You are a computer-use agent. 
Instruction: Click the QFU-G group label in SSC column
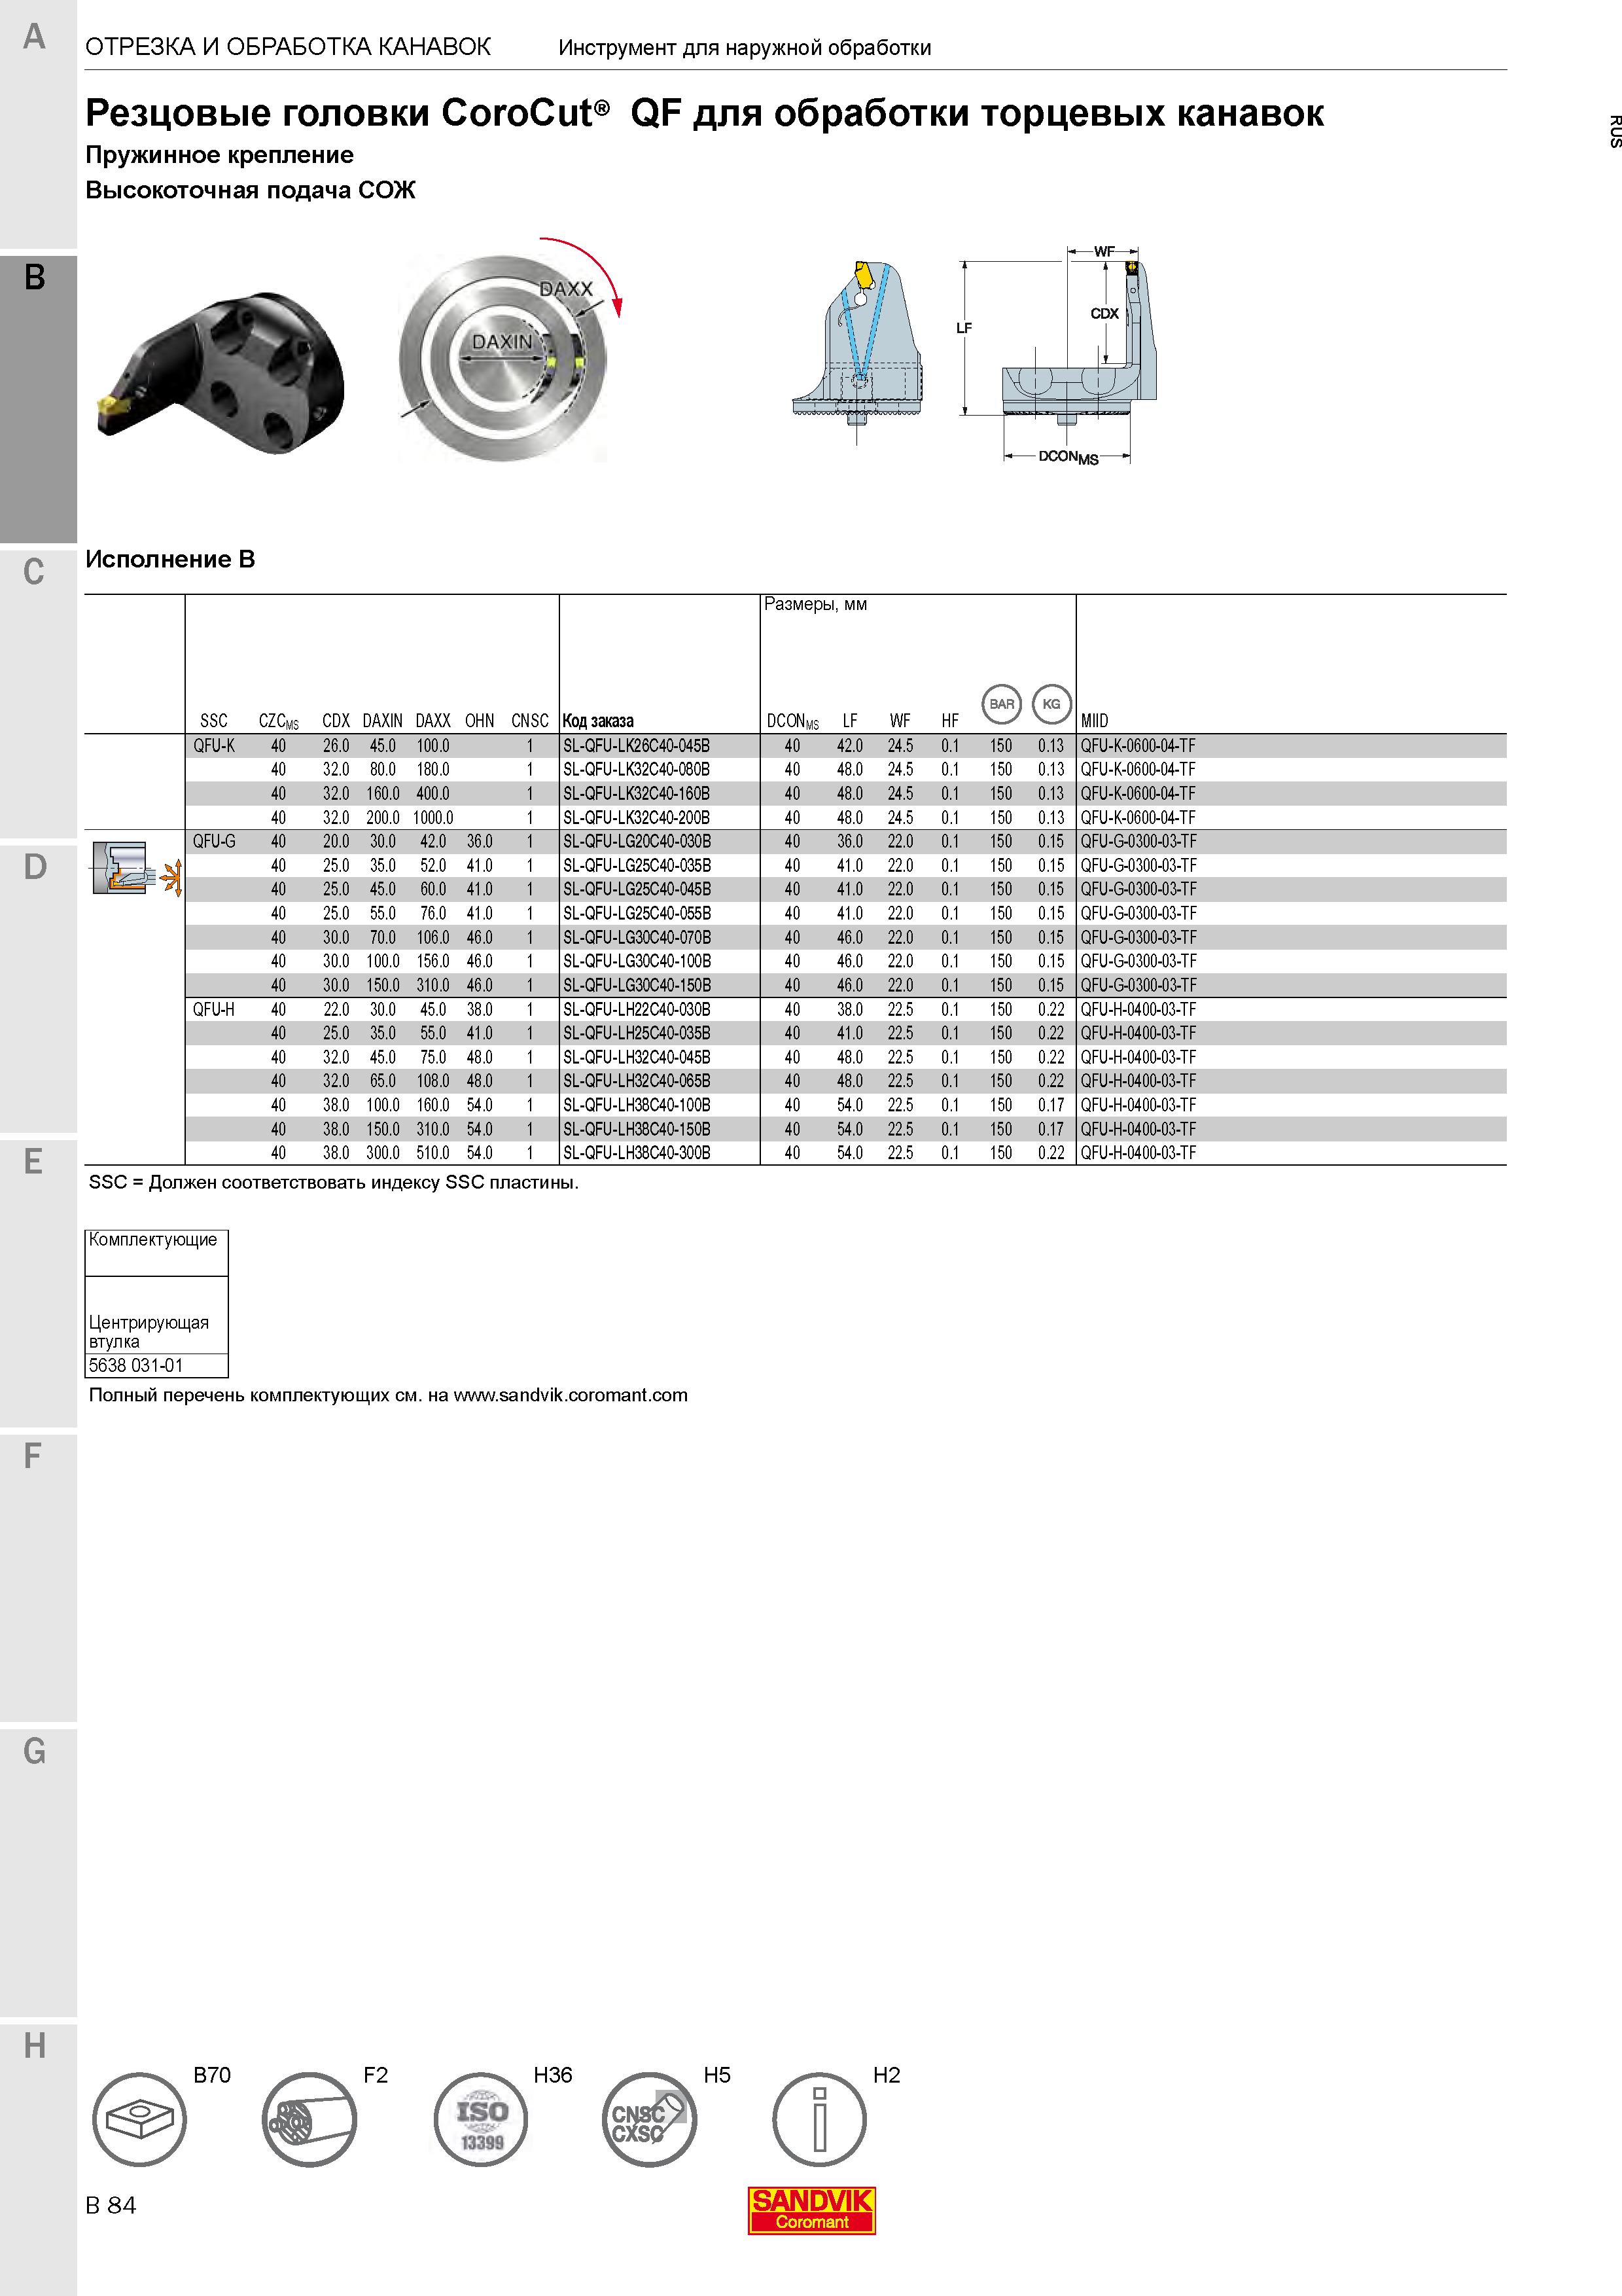(214, 842)
